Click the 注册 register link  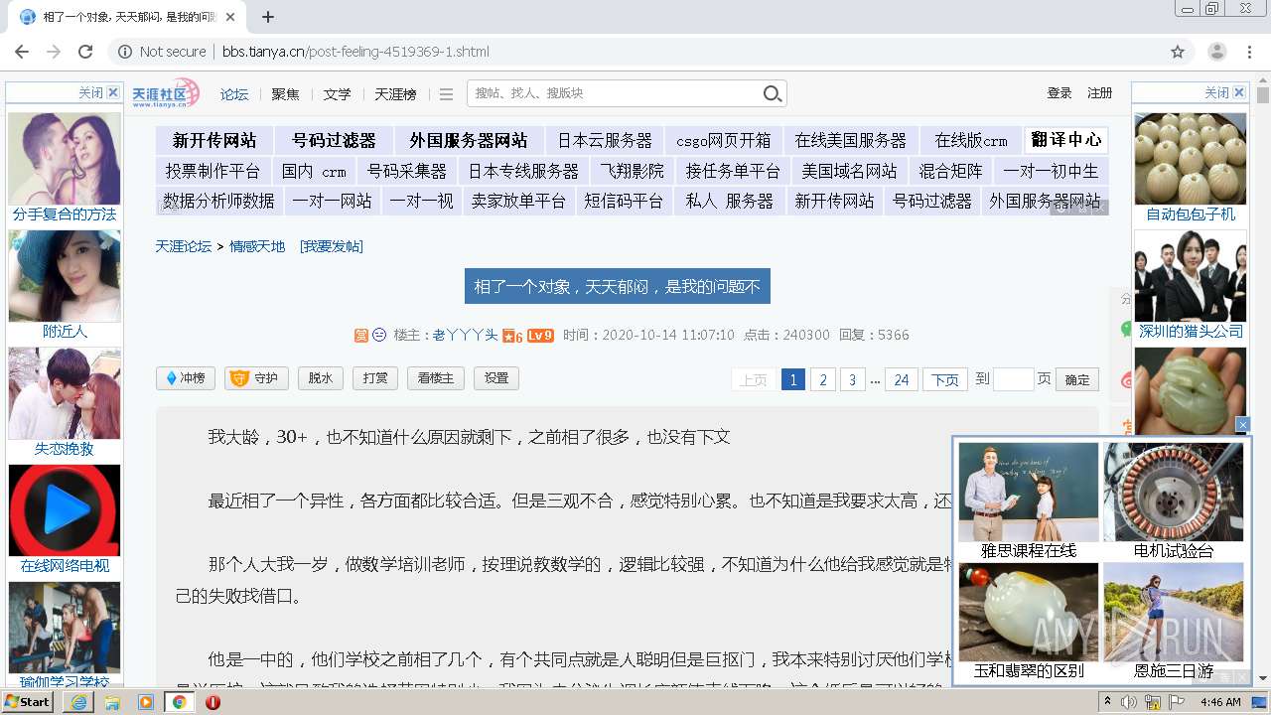click(1099, 93)
